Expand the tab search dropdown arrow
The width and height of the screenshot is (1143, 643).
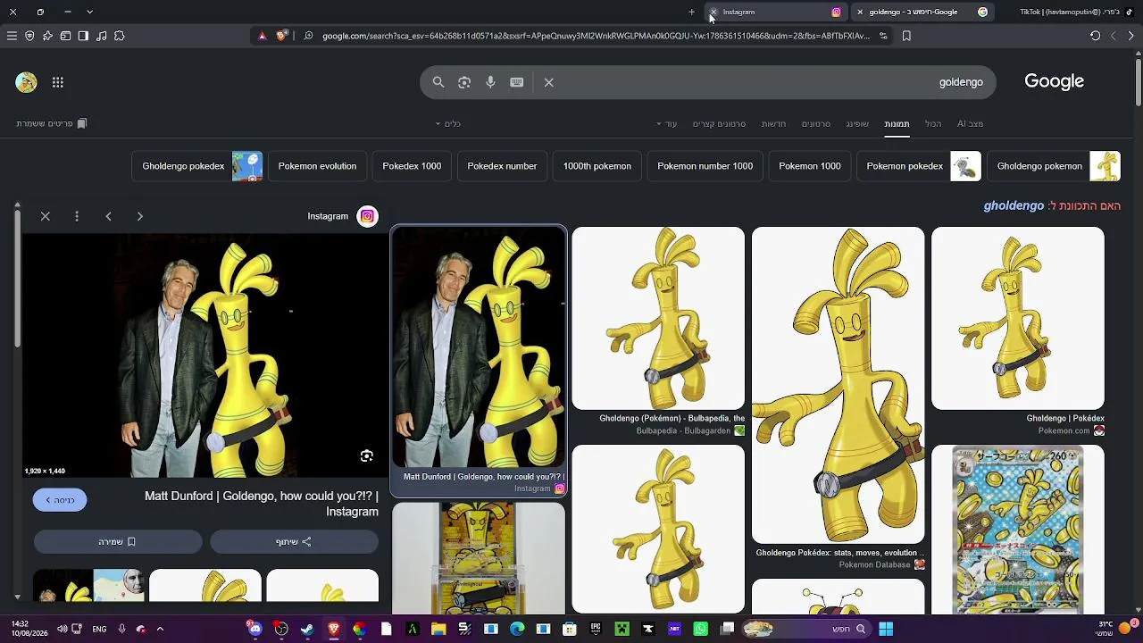89,12
